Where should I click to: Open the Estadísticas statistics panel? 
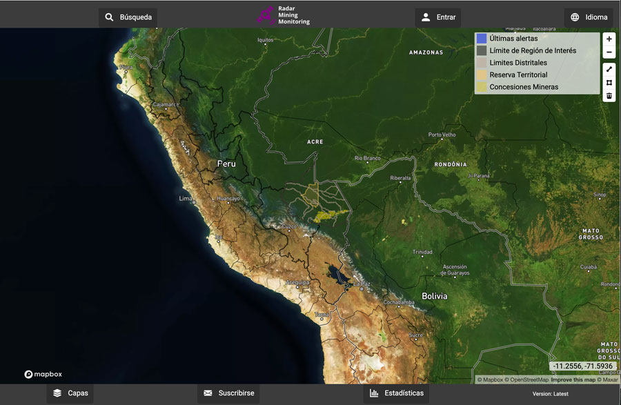click(x=396, y=393)
